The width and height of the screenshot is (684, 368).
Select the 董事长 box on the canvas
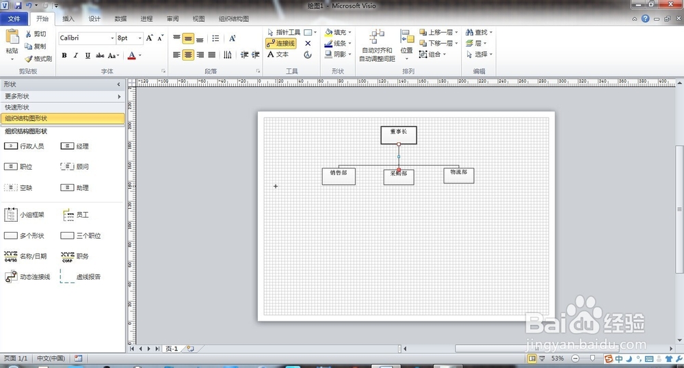click(x=399, y=135)
